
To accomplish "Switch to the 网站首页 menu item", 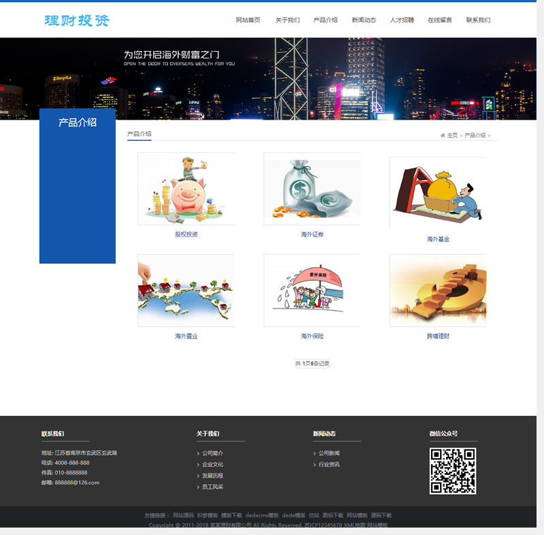I will click(x=248, y=20).
